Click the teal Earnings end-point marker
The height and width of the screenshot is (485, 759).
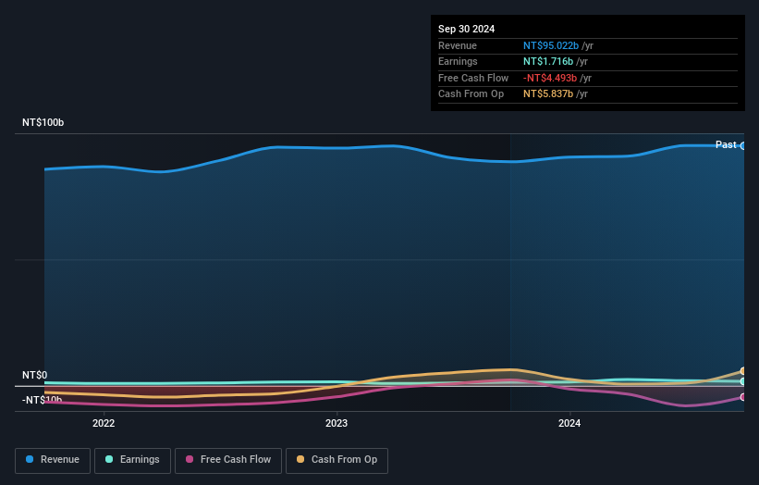(x=743, y=381)
